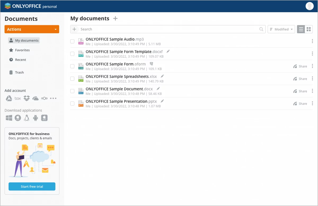The width and height of the screenshot is (318, 206).
Task: Open three-dot menu for Sample Audio.mp3
Action: click(x=312, y=41)
